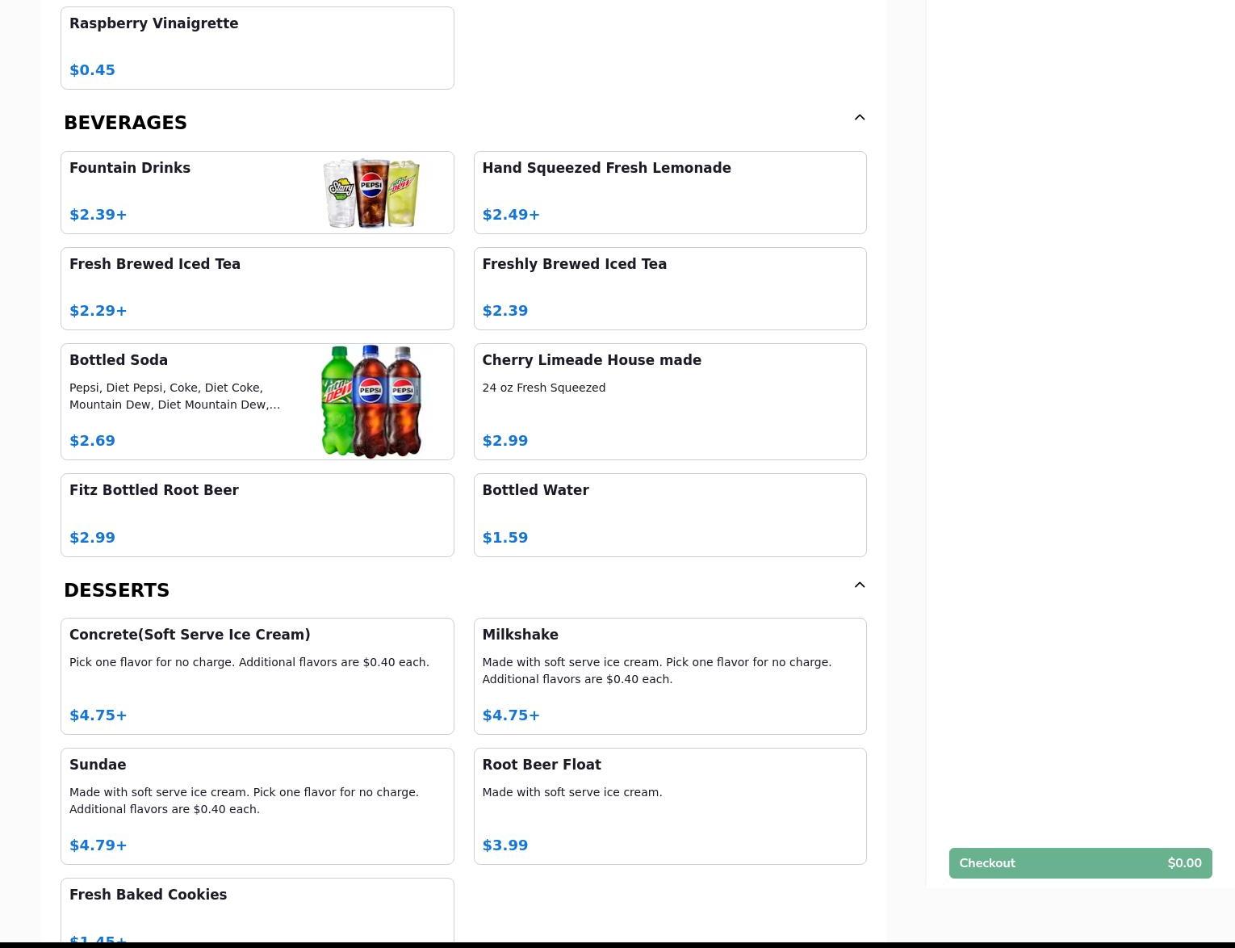Click the BEVERAGES section heading

click(125, 123)
